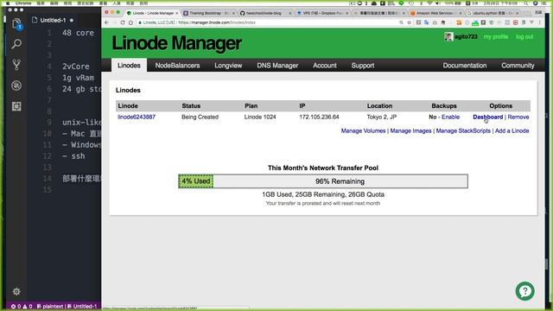Open the Support navigation tab
The height and width of the screenshot is (311, 553).
[x=363, y=66]
